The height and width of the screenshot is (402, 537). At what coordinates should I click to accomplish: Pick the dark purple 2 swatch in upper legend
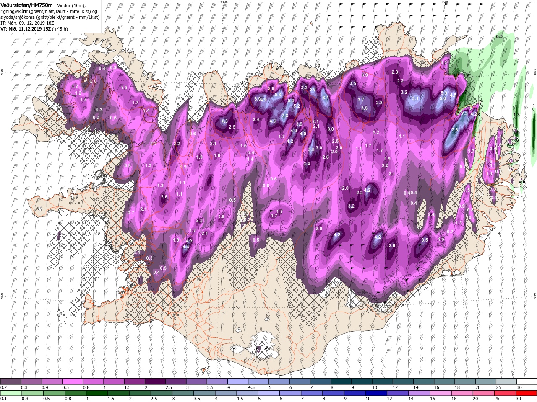[155, 381]
